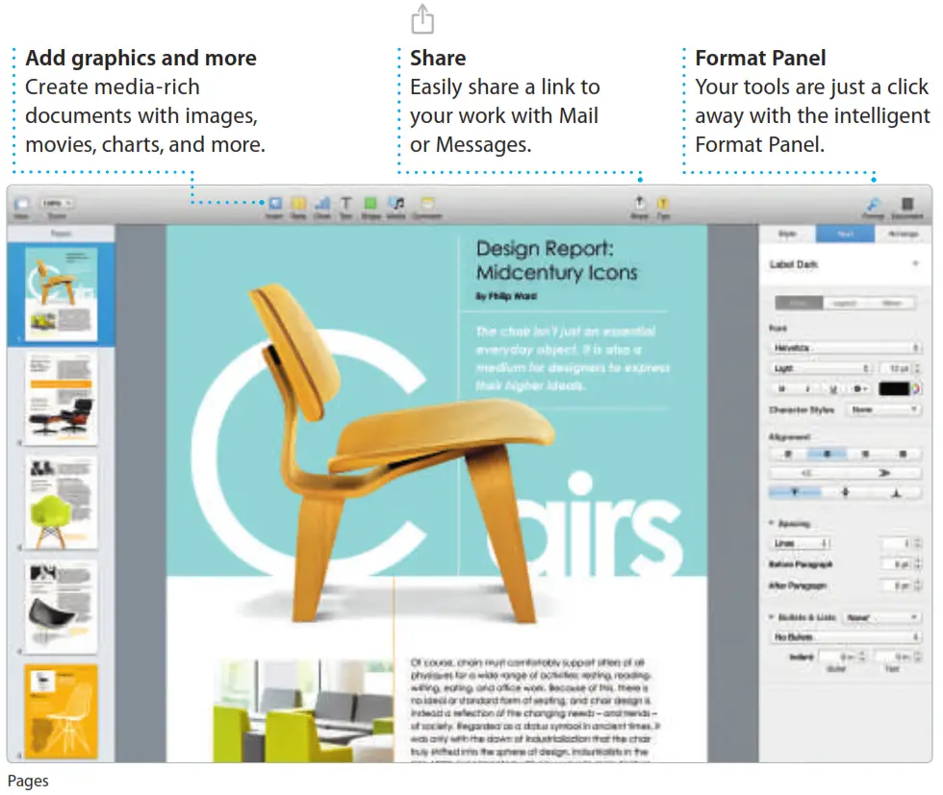943x795 pixels.
Task: Open the color wheel picker
Action: pyautogui.click(x=915, y=388)
